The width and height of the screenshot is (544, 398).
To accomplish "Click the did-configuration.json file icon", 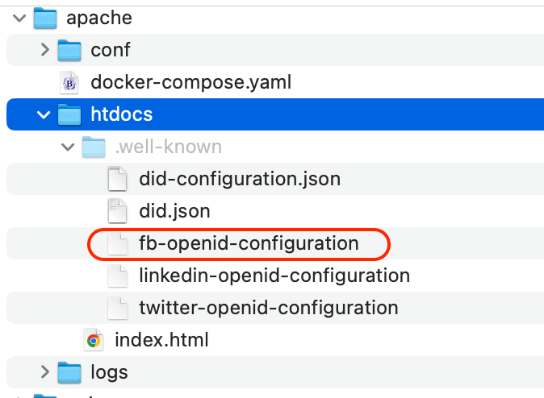I will click(x=118, y=179).
